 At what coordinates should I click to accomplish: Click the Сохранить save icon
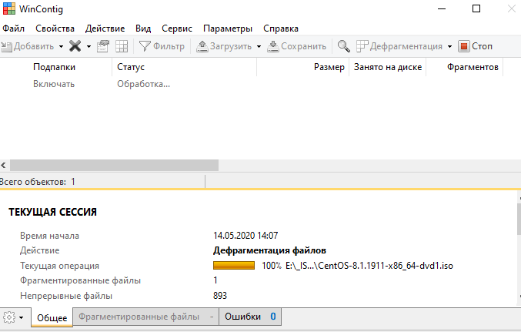[273, 46]
